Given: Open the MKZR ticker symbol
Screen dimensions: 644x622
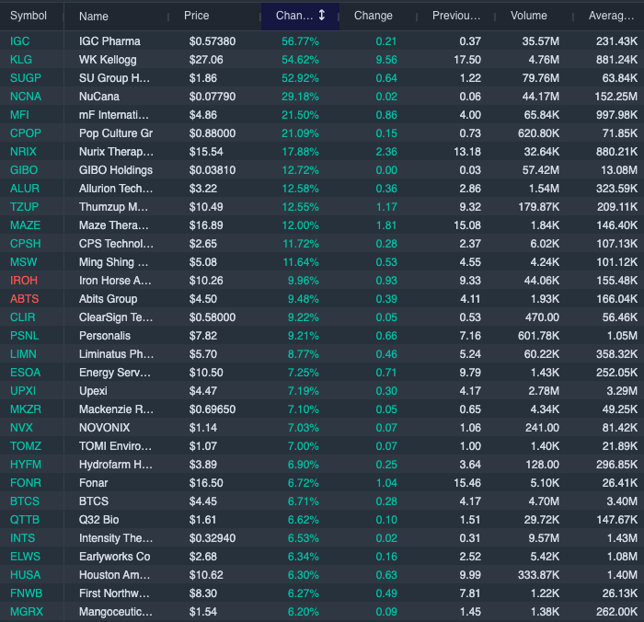Looking at the screenshot, I should pyautogui.click(x=26, y=409).
